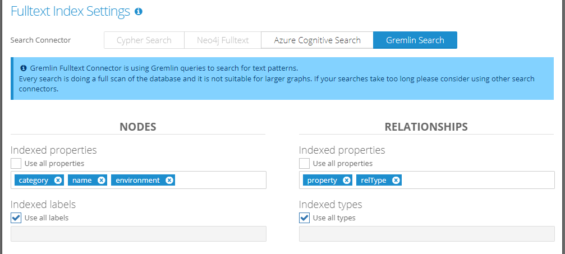The width and height of the screenshot is (565, 254).
Task: Select the Gremlin Search connector
Action: pos(415,40)
